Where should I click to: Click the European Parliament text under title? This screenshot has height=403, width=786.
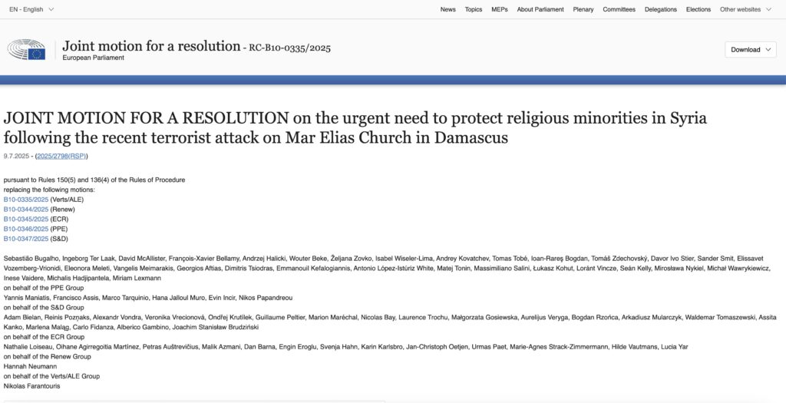93,58
